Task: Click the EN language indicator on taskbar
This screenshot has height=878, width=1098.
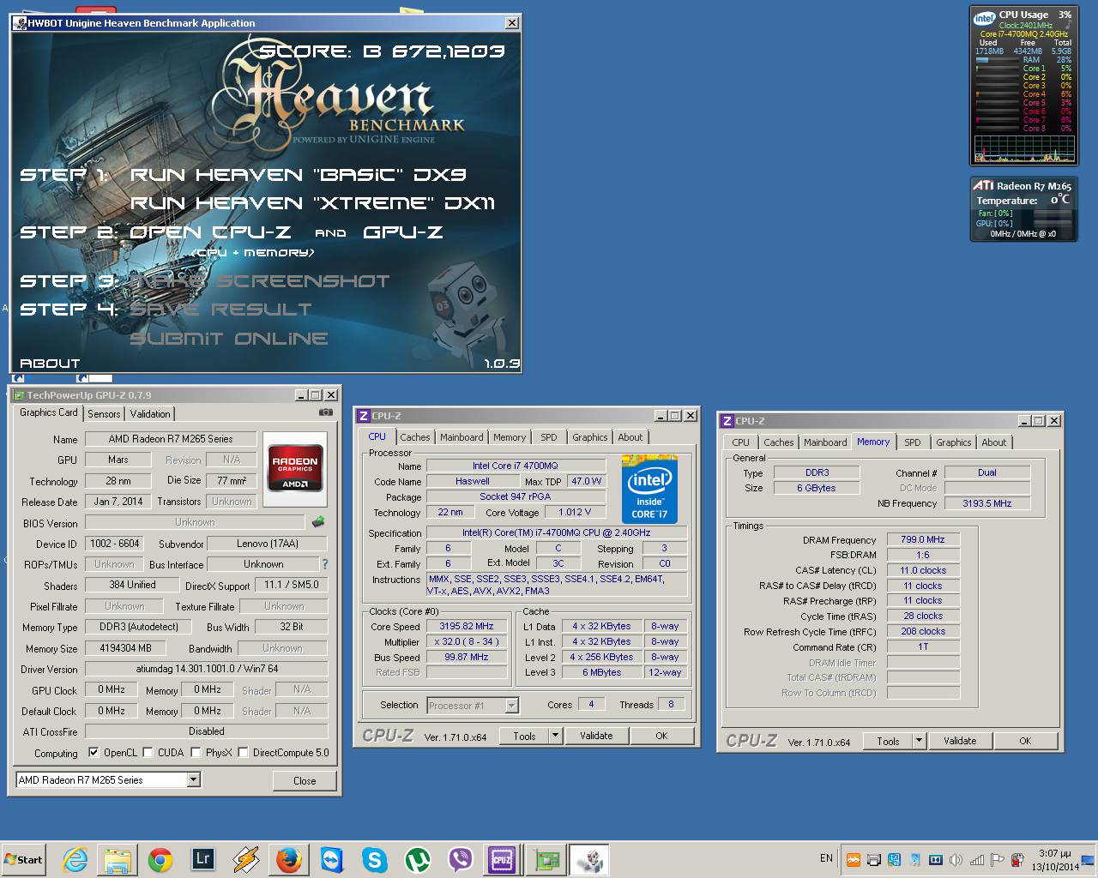Action: click(x=826, y=858)
